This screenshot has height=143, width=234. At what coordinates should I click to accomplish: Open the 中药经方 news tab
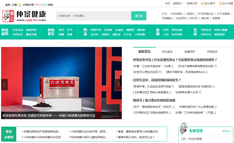(212, 52)
